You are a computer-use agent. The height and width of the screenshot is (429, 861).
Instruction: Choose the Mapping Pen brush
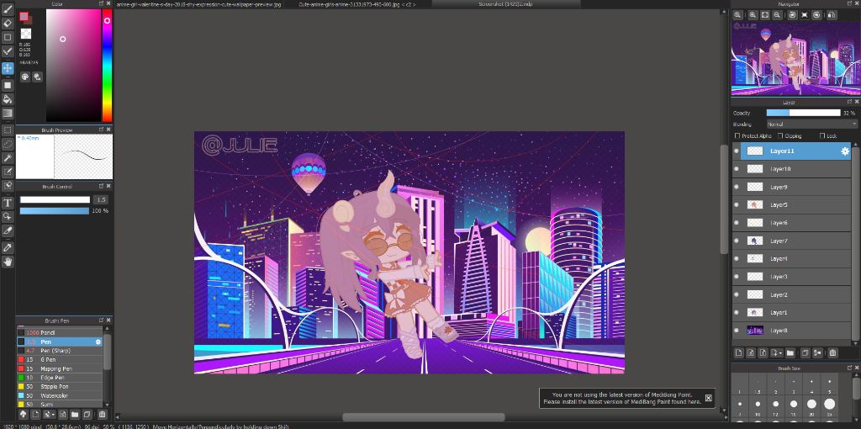[x=60, y=368]
